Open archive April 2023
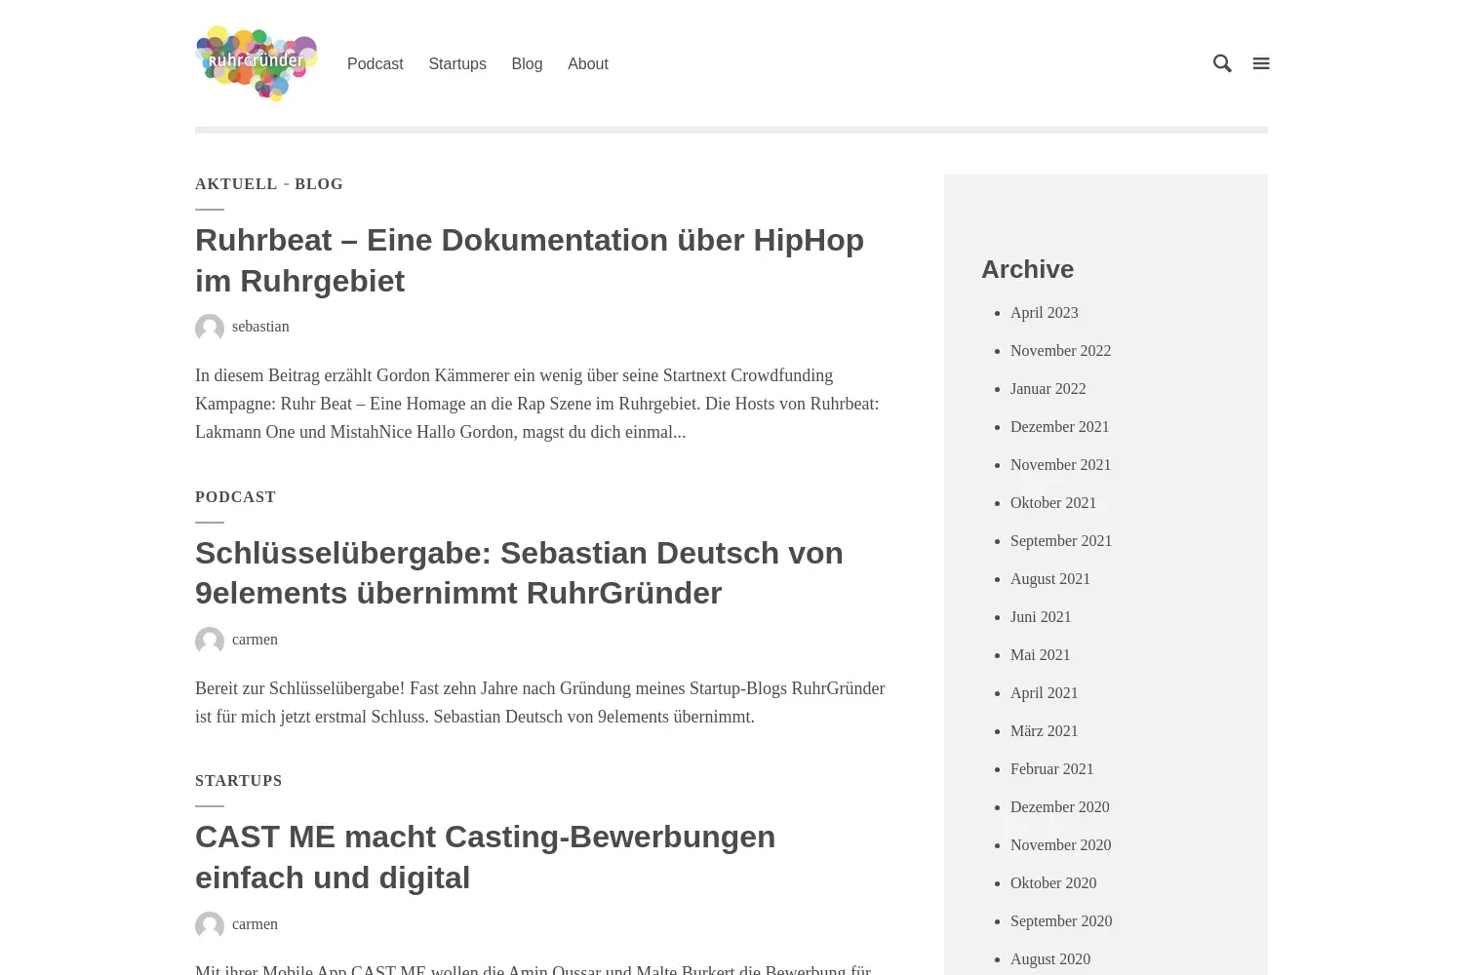 click(1044, 313)
